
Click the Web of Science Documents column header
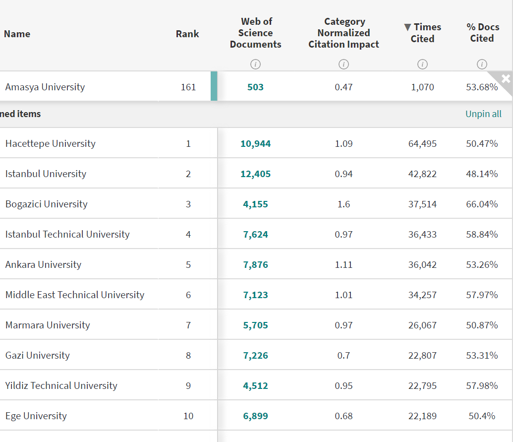click(255, 33)
